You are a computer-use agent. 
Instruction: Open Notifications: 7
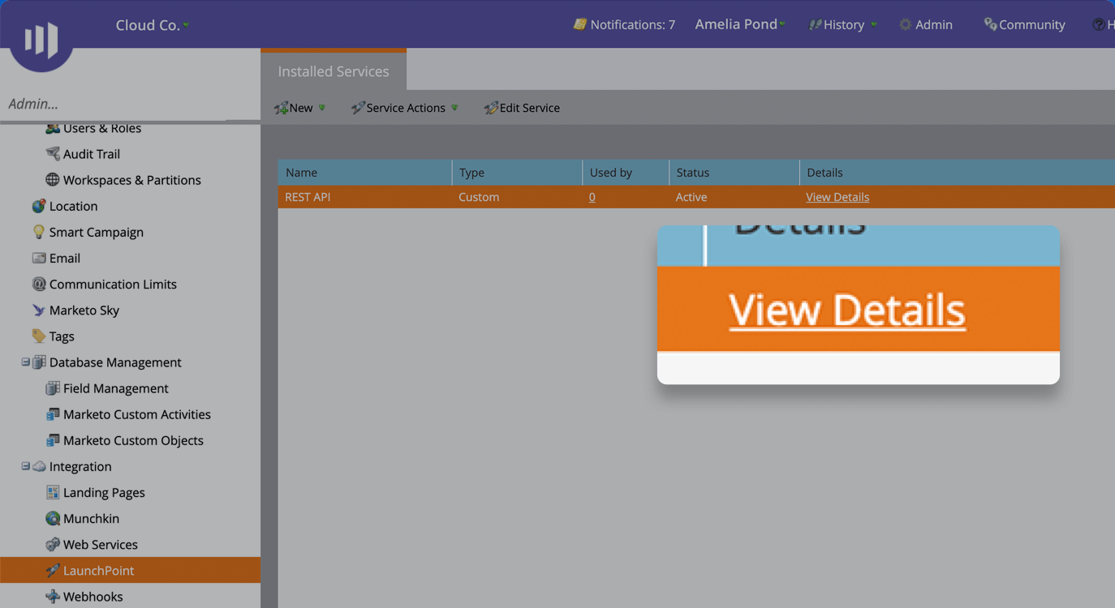coord(632,25)
